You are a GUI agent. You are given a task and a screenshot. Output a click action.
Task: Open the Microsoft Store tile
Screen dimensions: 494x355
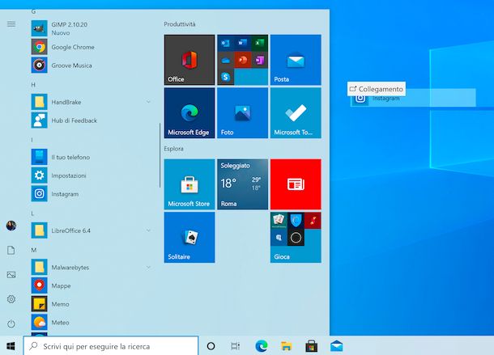pyautogui.click(x=190, y=184)
